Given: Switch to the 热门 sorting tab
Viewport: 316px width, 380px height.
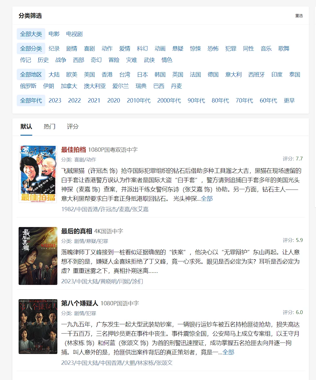Looking at the screenshot, I should point(49,126).
